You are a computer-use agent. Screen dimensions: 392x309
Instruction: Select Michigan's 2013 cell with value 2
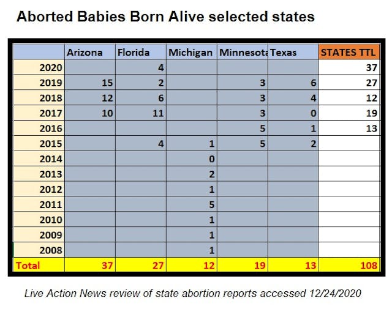click(191, 173)
